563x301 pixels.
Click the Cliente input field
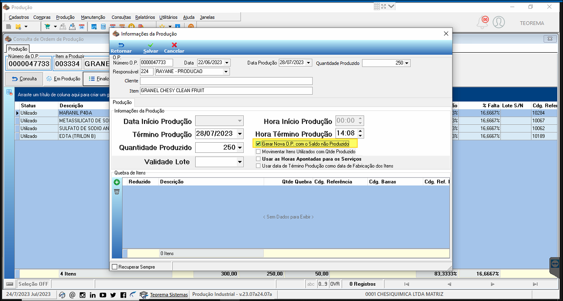click(226, 81)
